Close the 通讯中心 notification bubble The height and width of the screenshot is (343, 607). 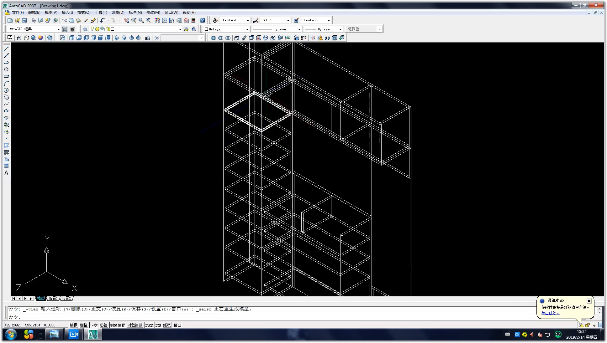589,301
